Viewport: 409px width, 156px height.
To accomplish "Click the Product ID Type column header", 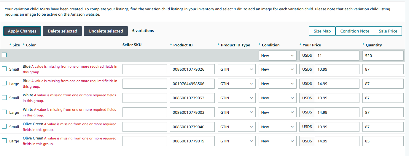I will 235,45.
